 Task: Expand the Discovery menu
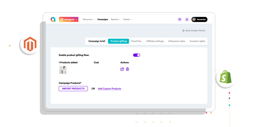(88, 20)
